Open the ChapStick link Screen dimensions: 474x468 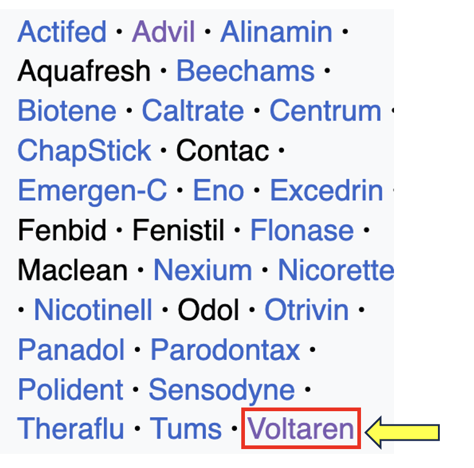tap(84, 151)
